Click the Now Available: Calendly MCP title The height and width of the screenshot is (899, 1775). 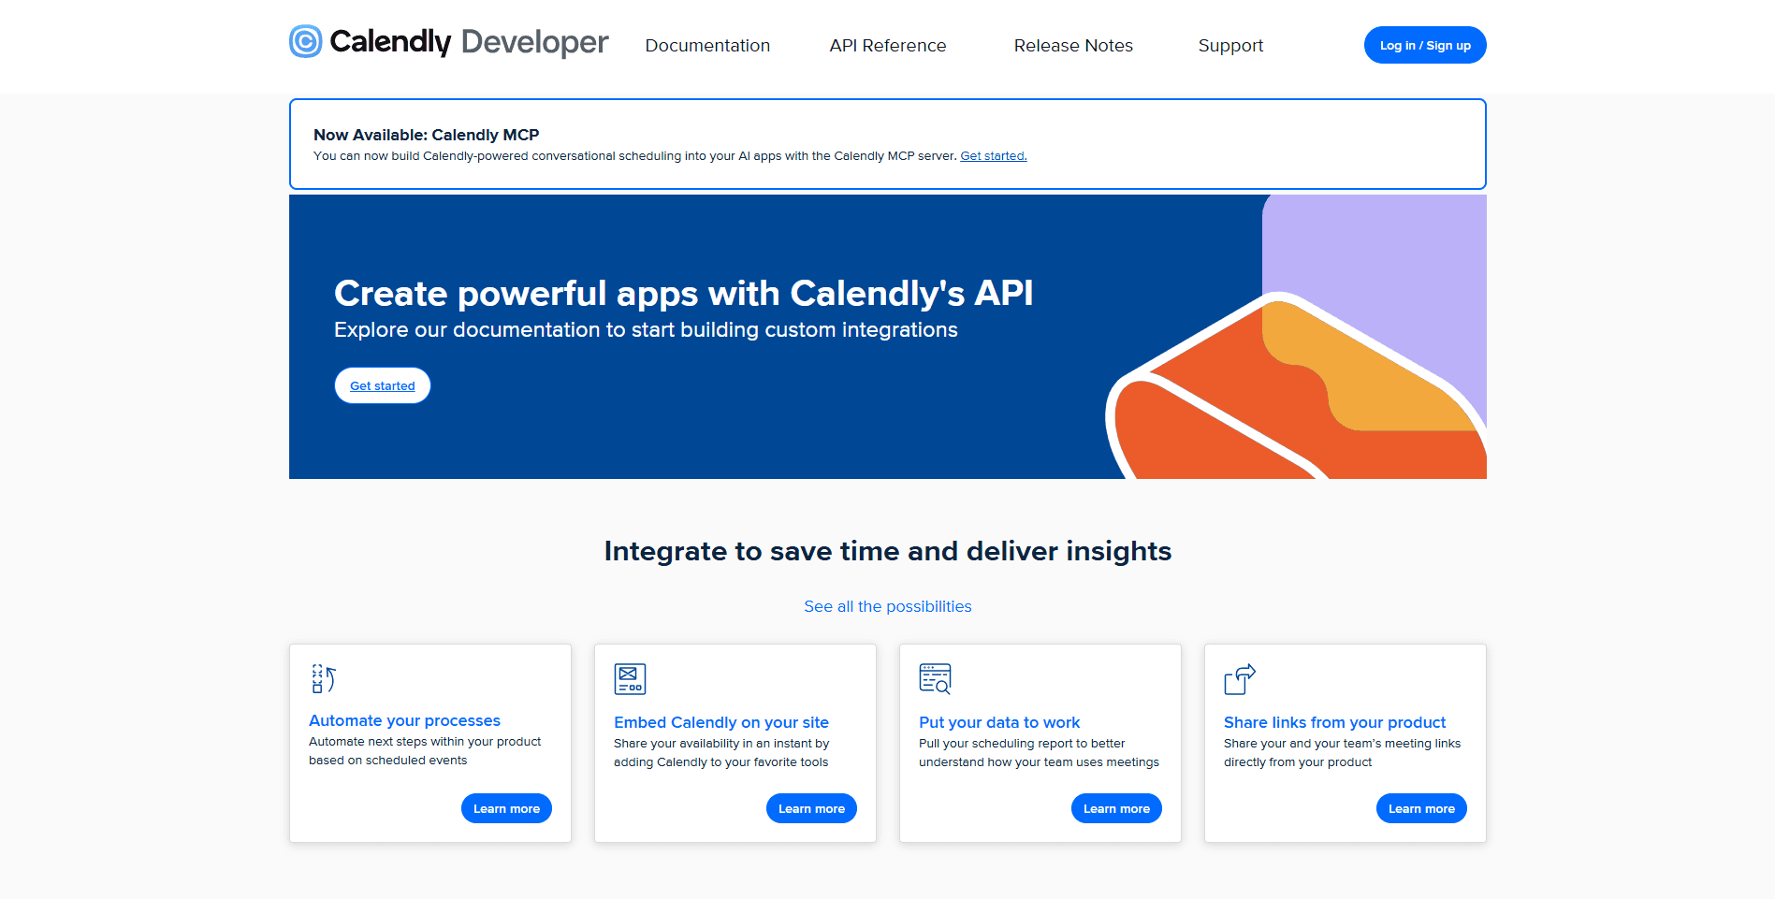[427, 135]
